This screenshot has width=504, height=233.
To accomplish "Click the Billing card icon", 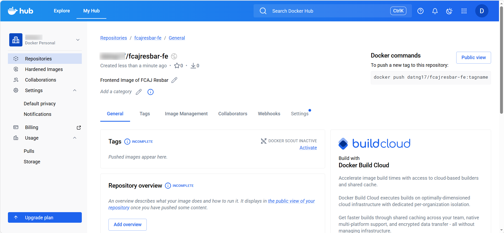I will pos(16,127).
